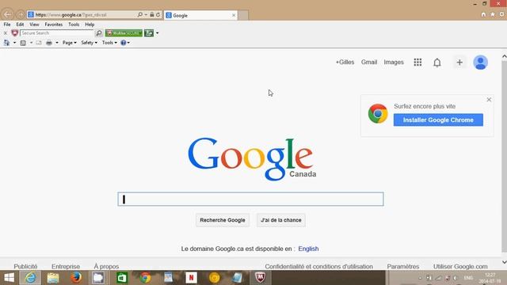507x285 pixels.
Task: Click the Print icon in command bar
Action: pyautogui.click(x=49, y=43)
